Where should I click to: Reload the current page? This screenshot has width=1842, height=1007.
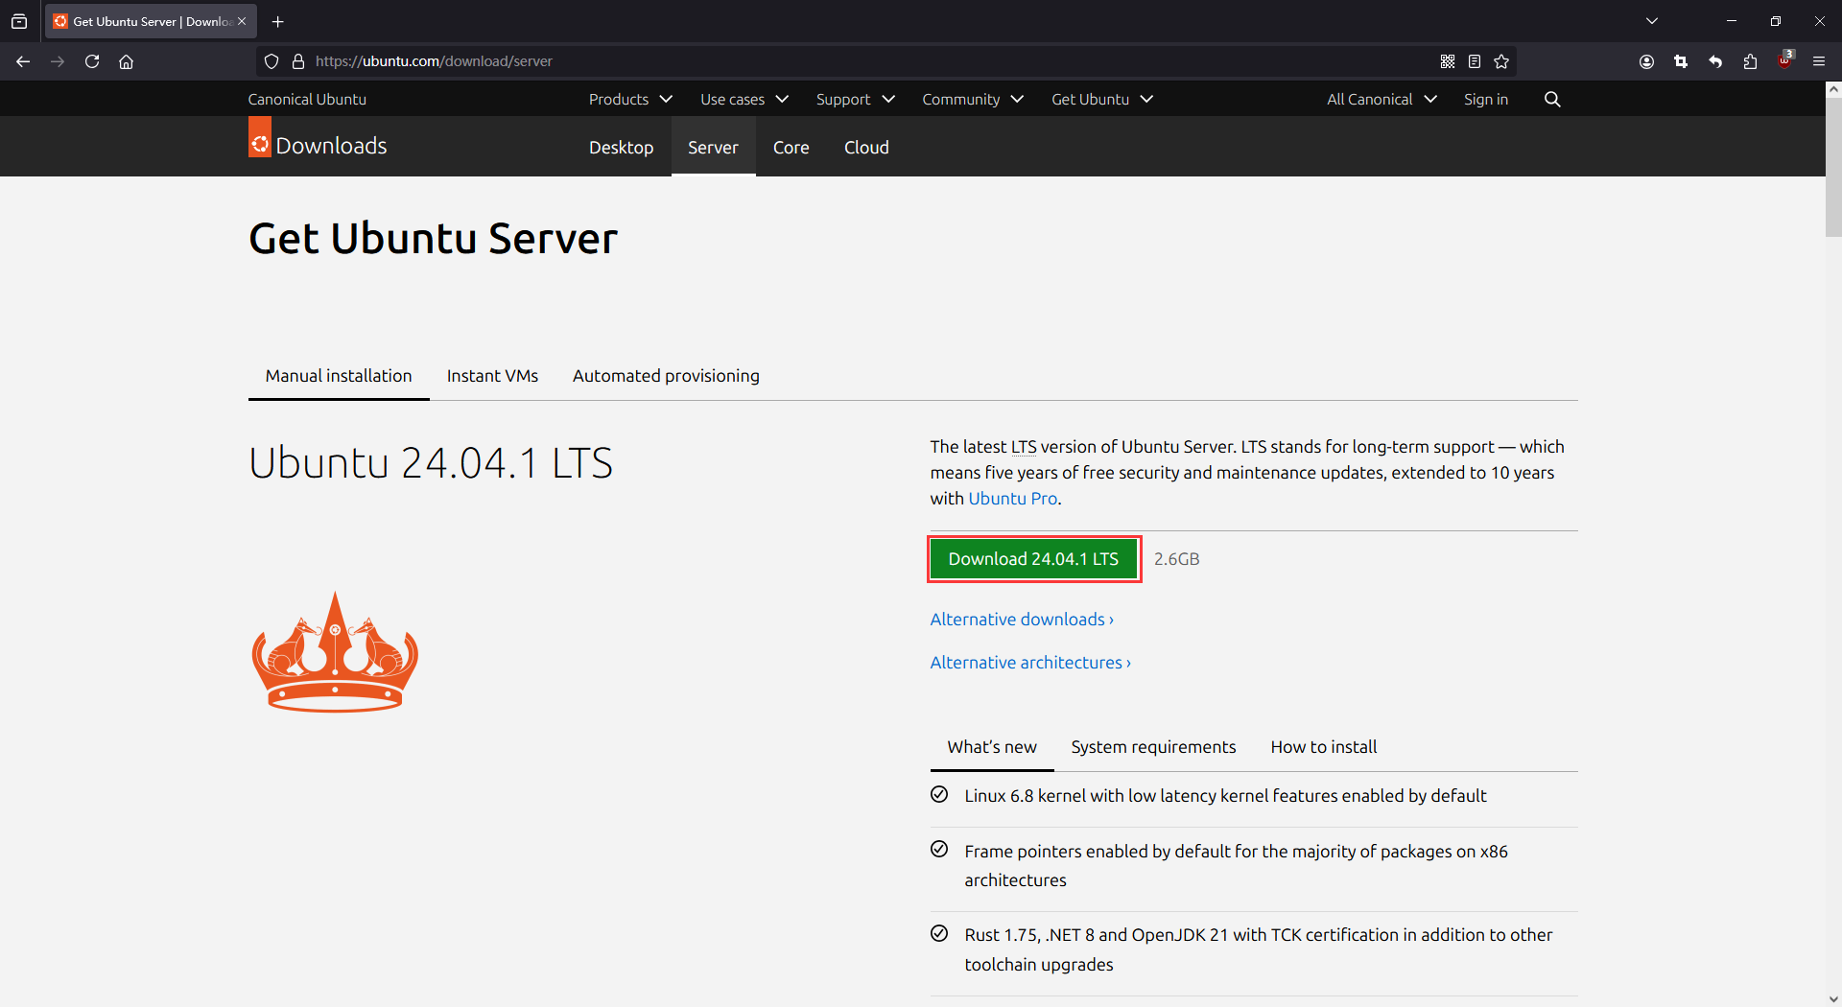tap(92, 61)
